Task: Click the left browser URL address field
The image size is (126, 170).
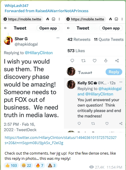Action: pyautogui.click(x=23, y=19)
